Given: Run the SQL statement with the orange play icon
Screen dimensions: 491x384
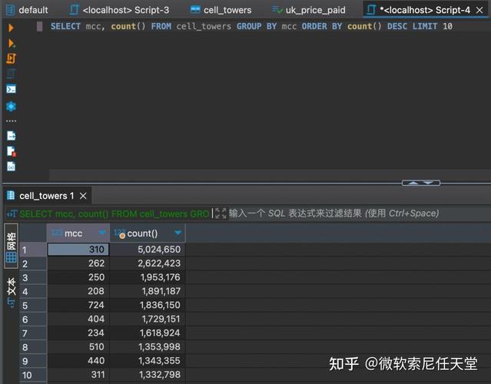Looking at the screenshot, I should 11,28.
